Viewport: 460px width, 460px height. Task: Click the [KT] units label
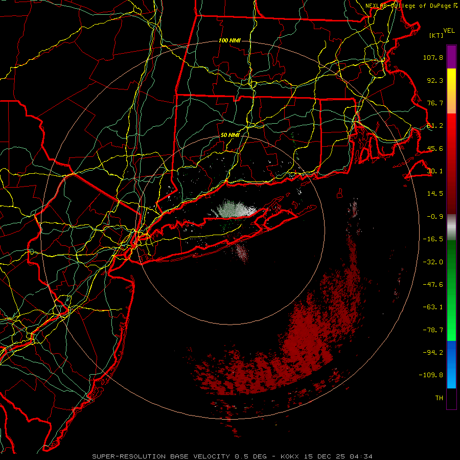(x=436, y=36)
